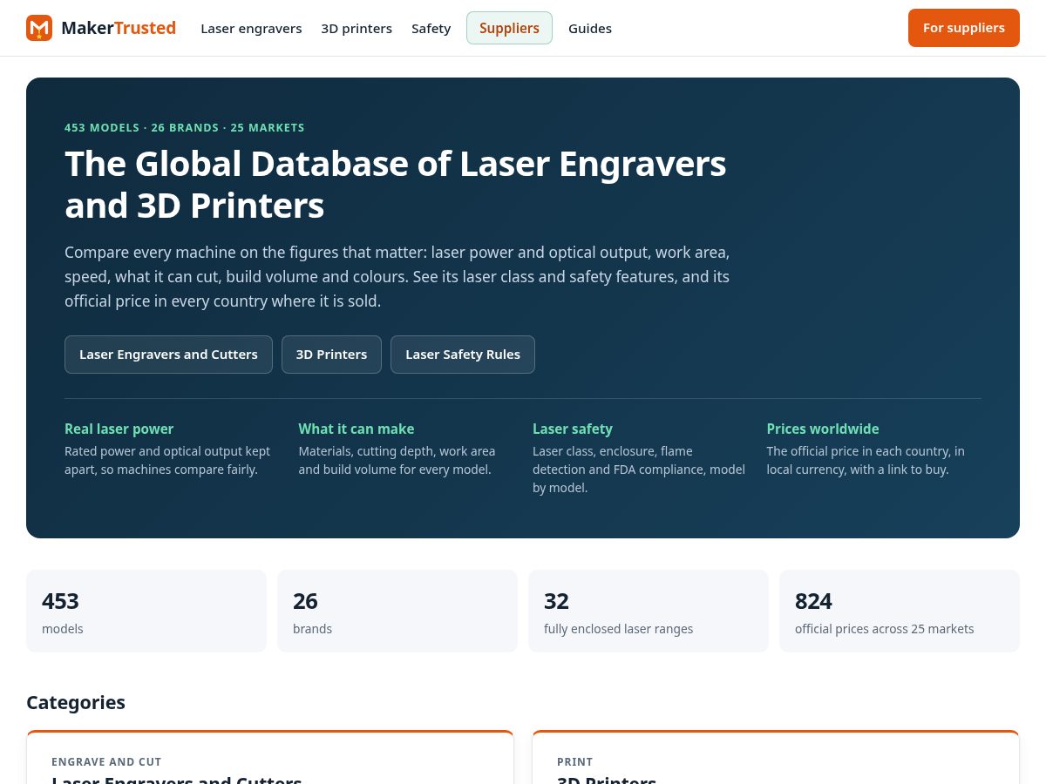Image resolution: width=1046 pixels, height=784 pixels.
Task: Click the For suppliers button
Action: click(964, 28)
